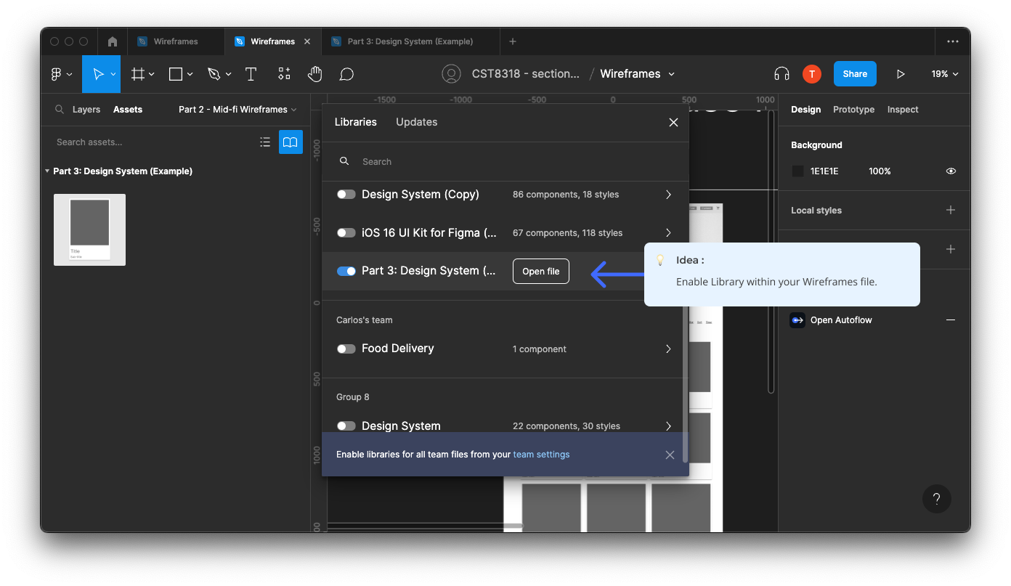Viewport: 1011px width, 586px height.
Task: Switch assets to list view icon
Action: [265, 142]
